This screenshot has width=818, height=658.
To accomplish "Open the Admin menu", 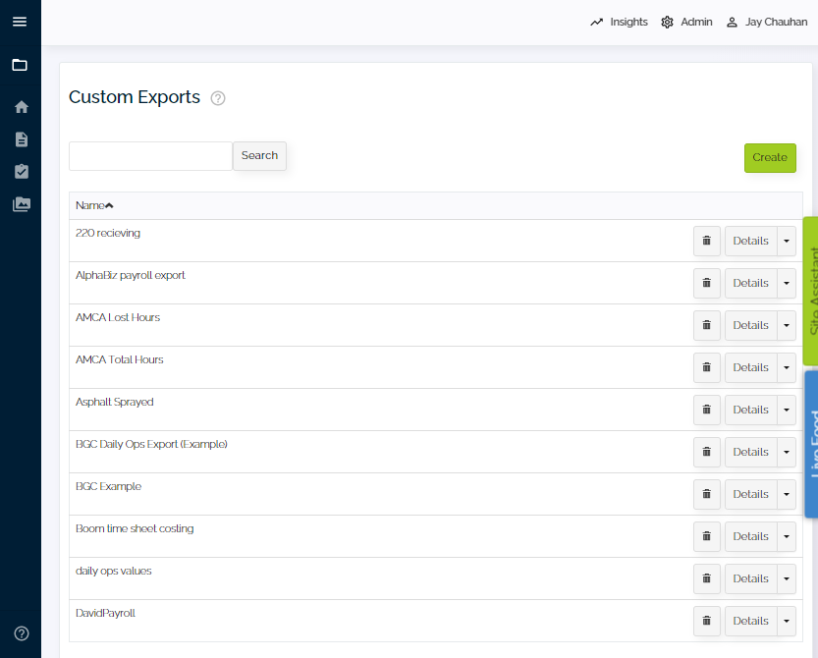I will [x=686, y=22].
